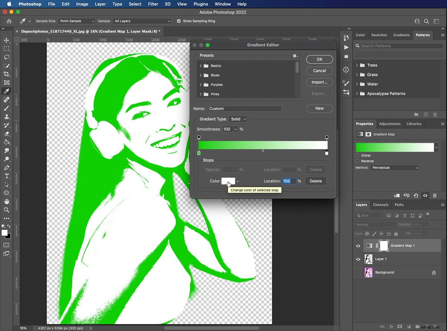This screenshot has height=331, width=447.
Task: Open the Lasso tool
Action: pyautogui.click(x=6, y=57)
